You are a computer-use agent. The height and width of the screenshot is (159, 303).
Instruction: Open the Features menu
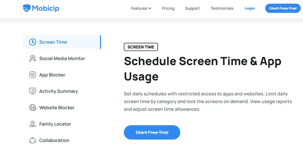pos(141,8)
